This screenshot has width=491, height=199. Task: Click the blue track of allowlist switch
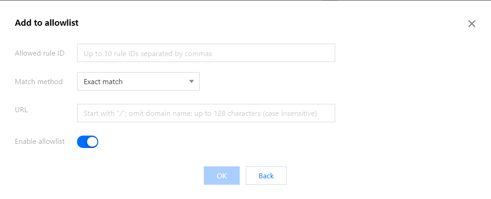(82, 142)
